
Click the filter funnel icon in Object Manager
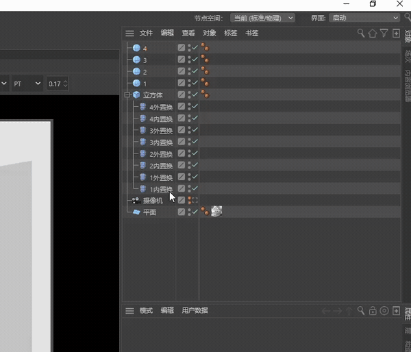384,34
